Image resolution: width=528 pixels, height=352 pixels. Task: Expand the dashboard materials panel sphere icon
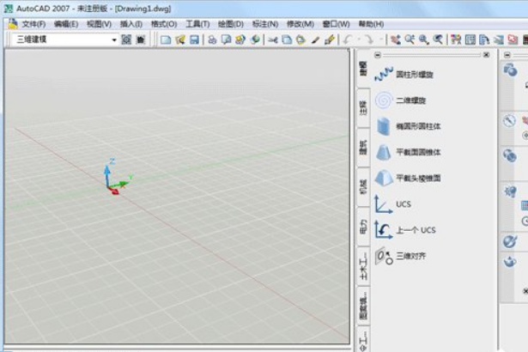pos(510,241)
